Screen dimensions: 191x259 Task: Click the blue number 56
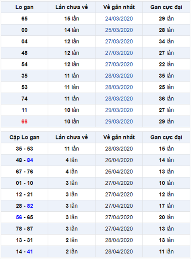(19, 217)
